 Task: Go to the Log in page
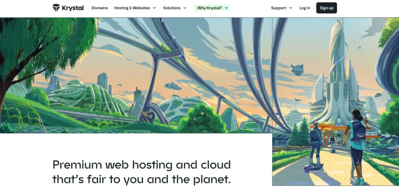click(x=305, y=8)
